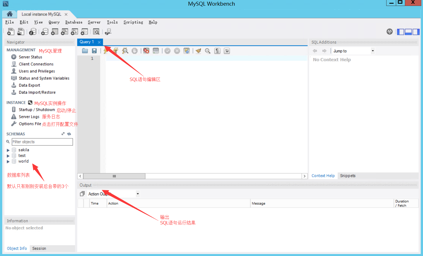Screen dimensions: 423x256
Task: Open the Tools menu
Action: pos(112,22)
